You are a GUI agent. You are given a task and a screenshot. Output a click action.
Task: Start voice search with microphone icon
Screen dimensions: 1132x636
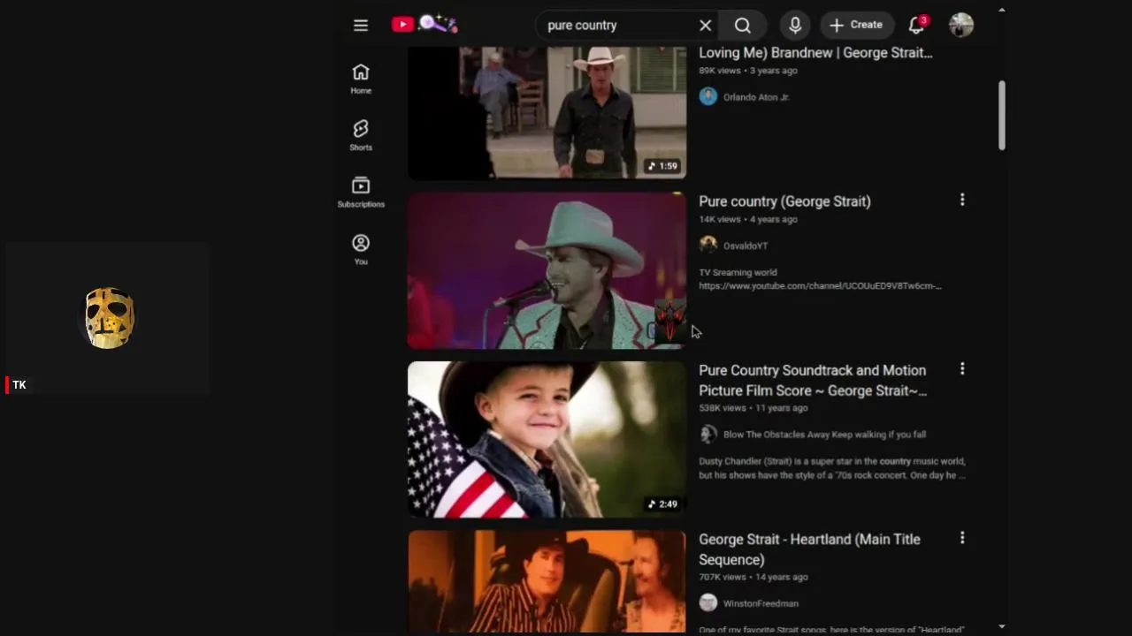click(795, 26)
